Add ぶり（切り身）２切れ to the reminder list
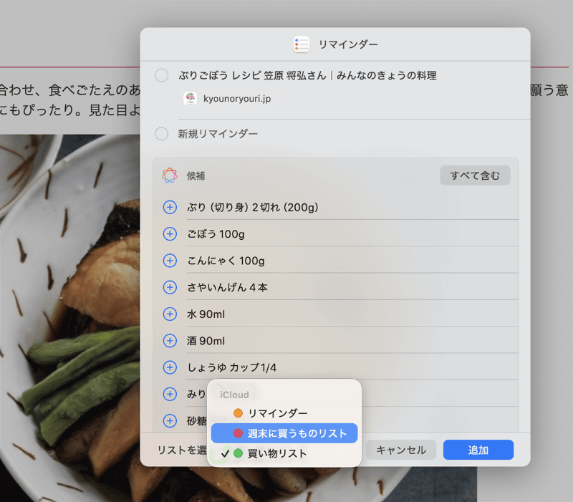Viewport: 573px width, 502px height. tap(170, 207)
